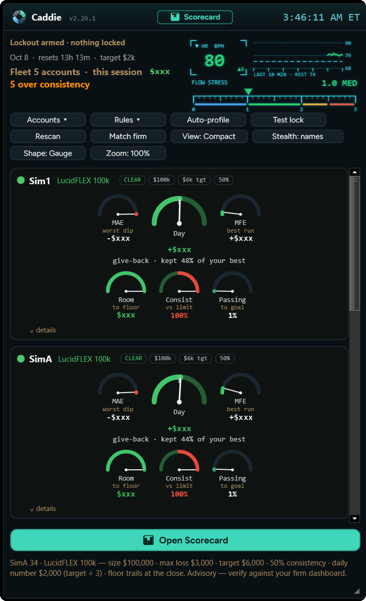Click SimA Day gauge
366x601 pixels.
pos(179,390)
